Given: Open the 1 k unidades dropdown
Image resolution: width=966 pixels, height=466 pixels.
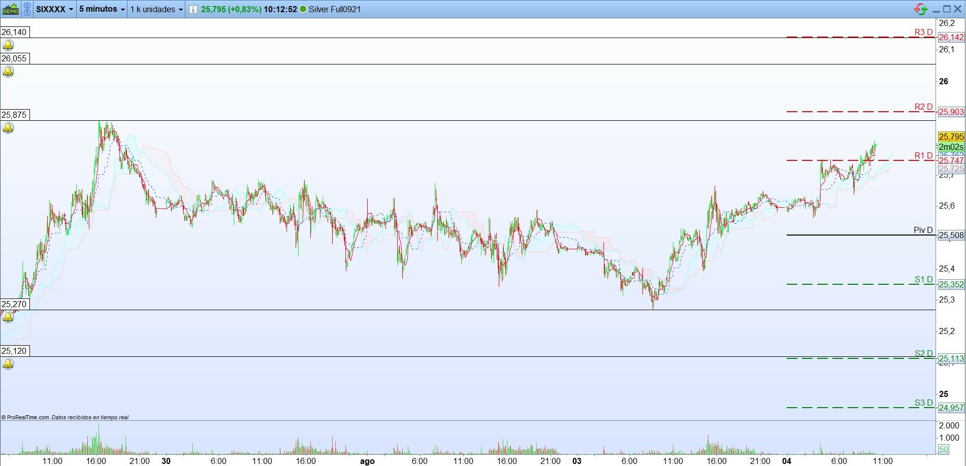Looking at the screenshot, I should (156, 9).
